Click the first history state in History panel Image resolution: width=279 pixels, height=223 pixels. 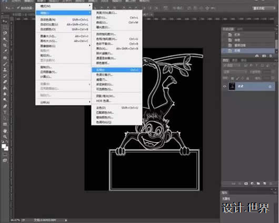tap(248, 35)
